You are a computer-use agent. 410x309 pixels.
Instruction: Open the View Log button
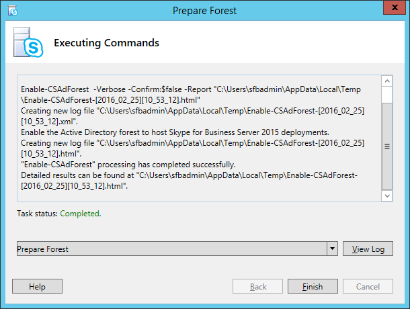click(368, 249)
